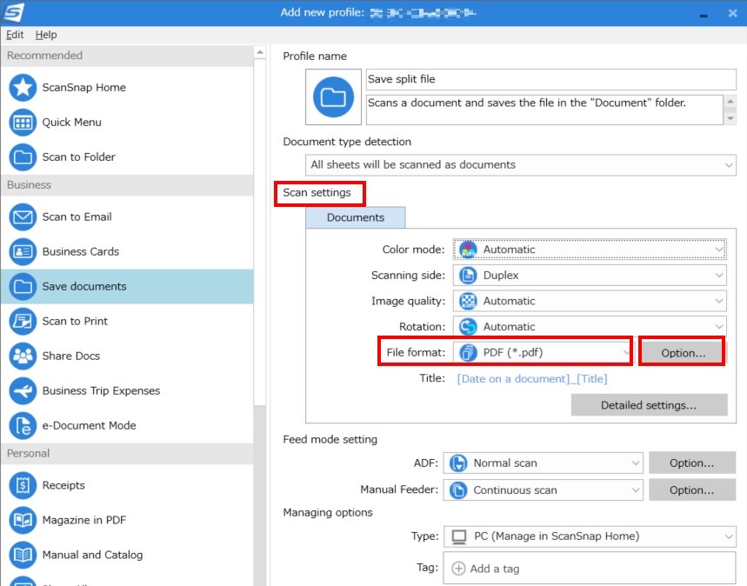Open the Document type detection dropdown
Image resolution: width=747 pixels, height=586 pixels.
tap(522, 165)
